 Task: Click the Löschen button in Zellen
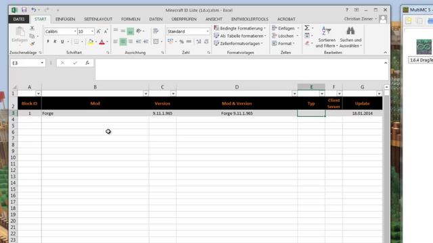[286, 36]
